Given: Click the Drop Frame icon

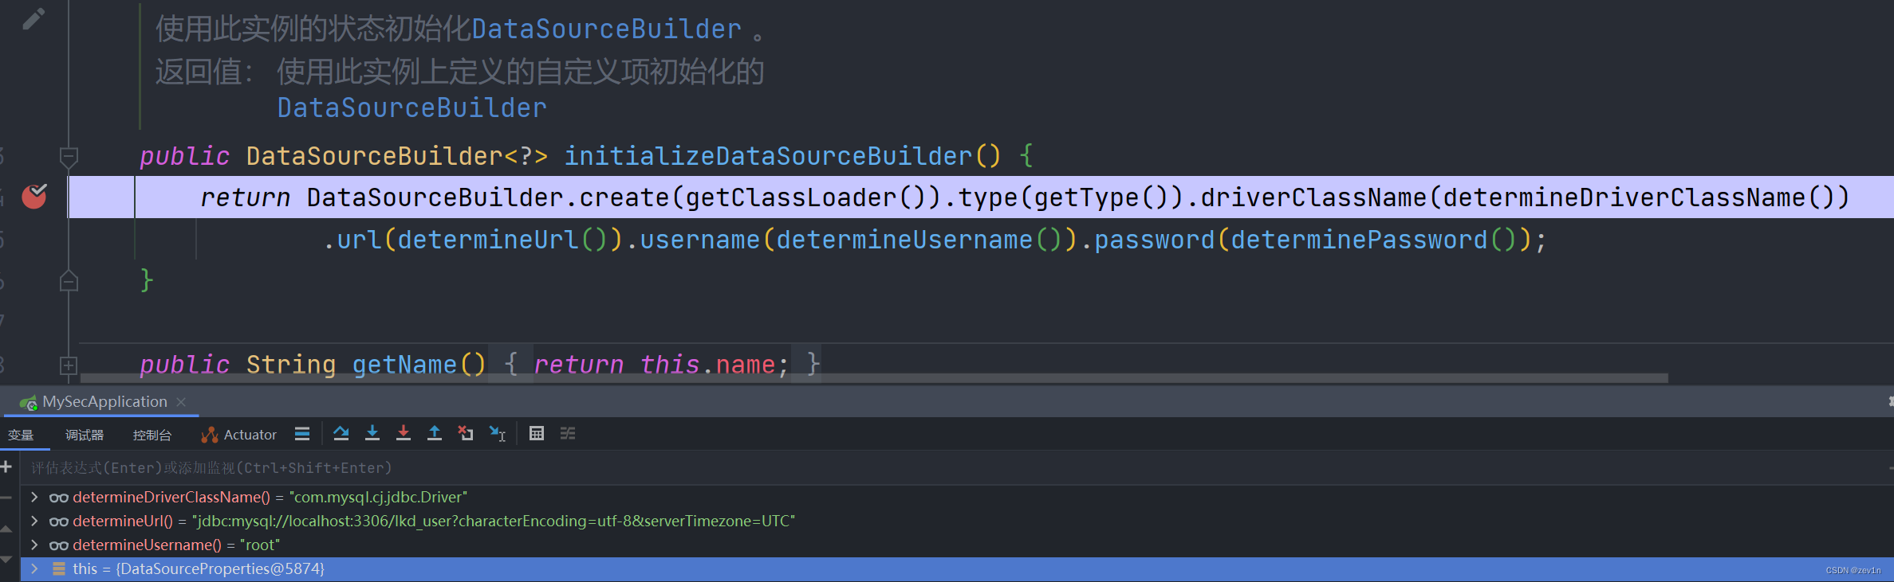Looking at the screenshot, I should [466, 433].
